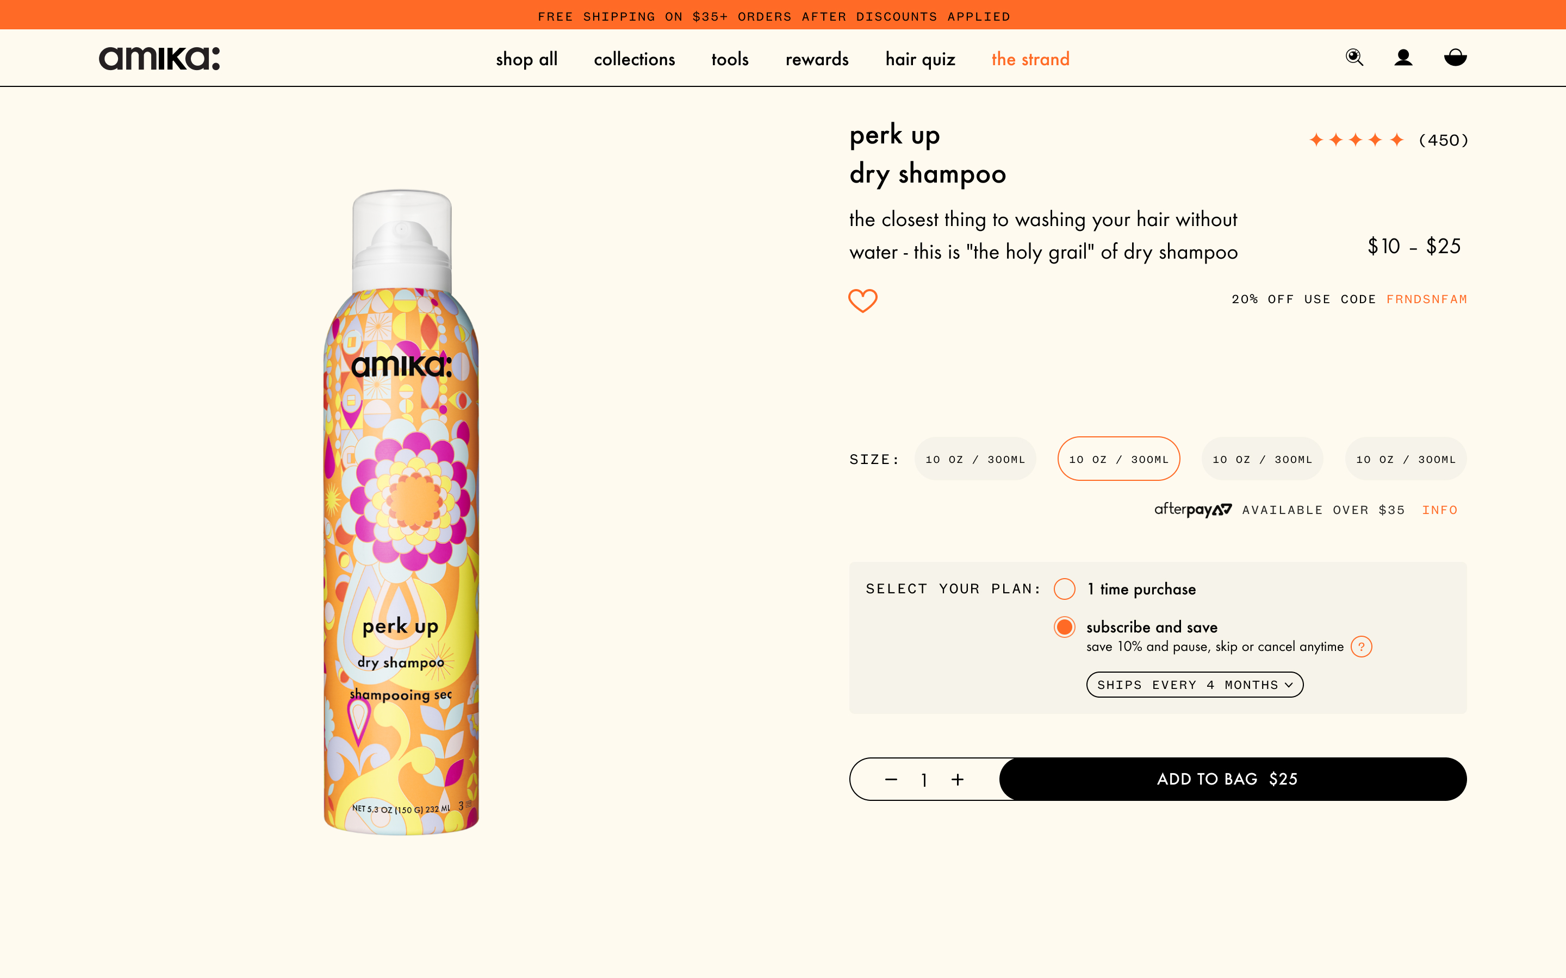This screenshot has width=1566, height=978.
Task: Increase quantity with the plus icon
Action: tap(958, 780)
